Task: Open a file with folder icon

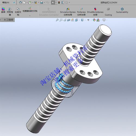Action: [x=30, y=2]
